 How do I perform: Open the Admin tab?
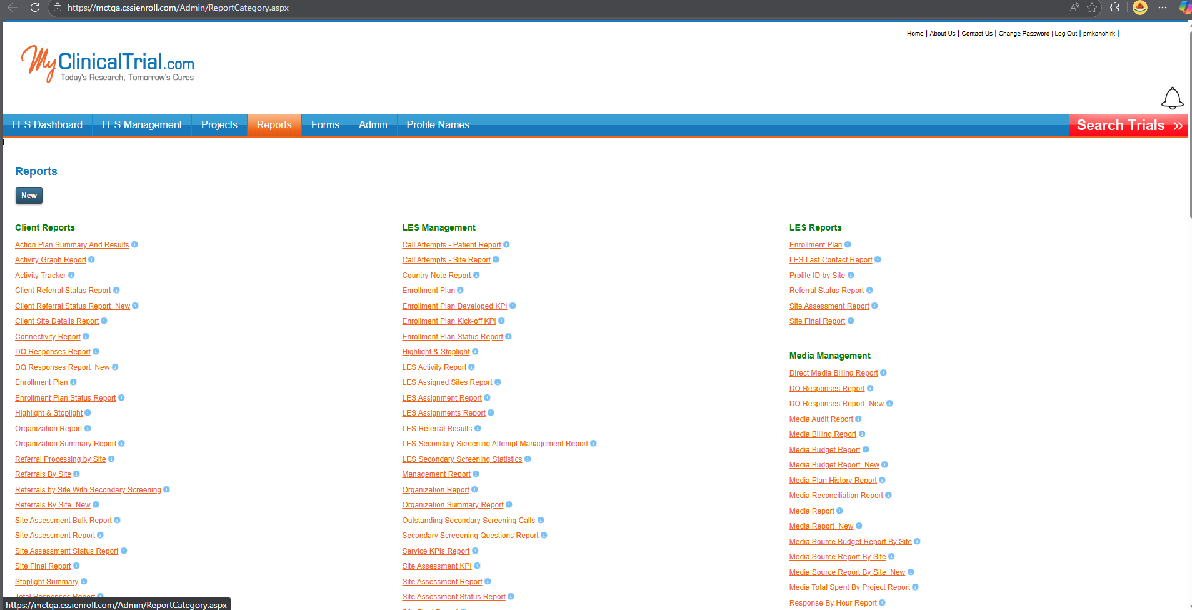click(x=373, y=124)
